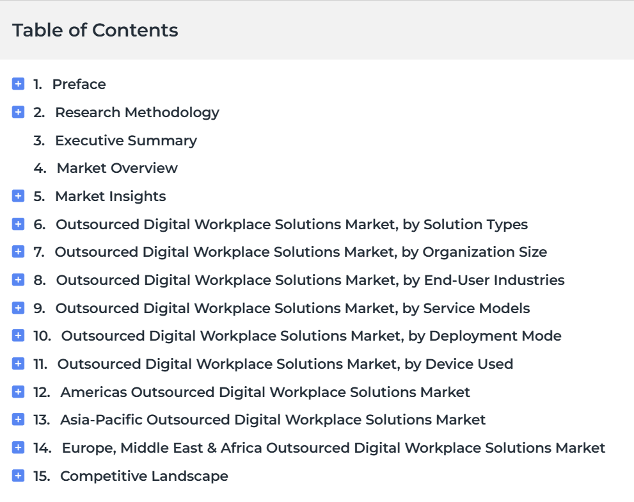634x502 pixels.
Task: Expand section 7 Organization Size plus icon
Action: point(18,252)
